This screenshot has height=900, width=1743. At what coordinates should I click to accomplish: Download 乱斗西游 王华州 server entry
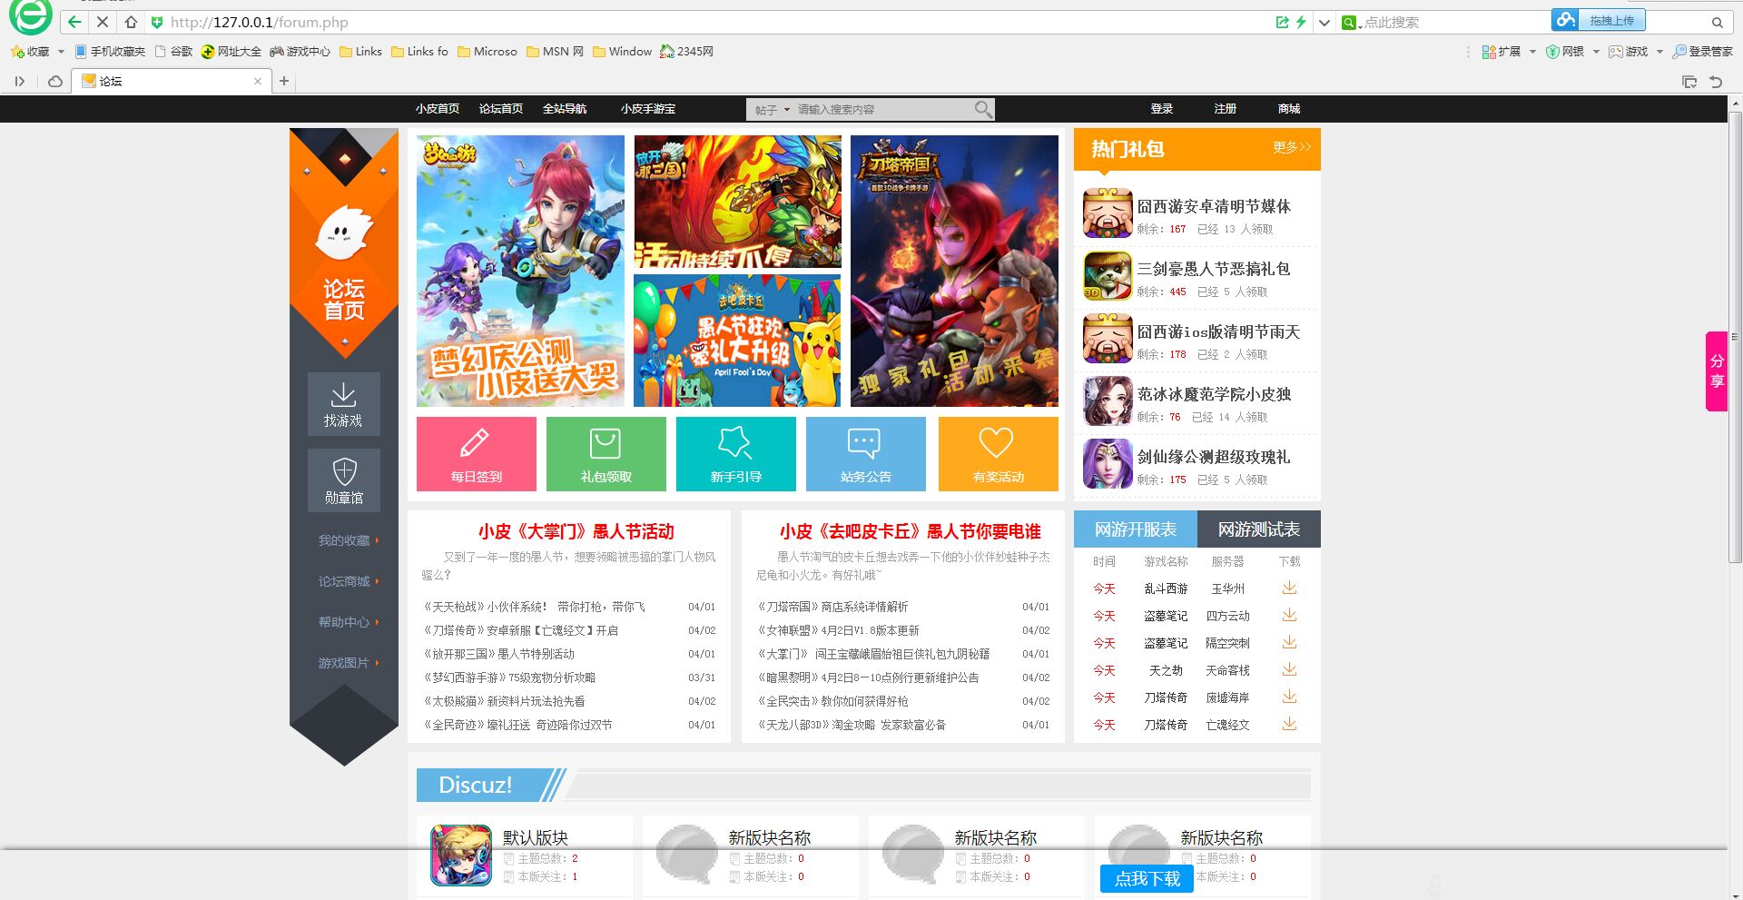click(x=1289, y=588)
